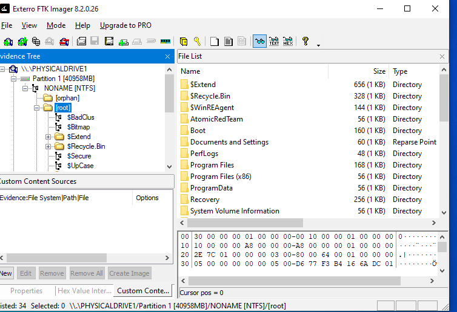Viewport: 457px width, 312px height.
Task: Switch viewer to Hex mode
Action: tap(288, 42)
